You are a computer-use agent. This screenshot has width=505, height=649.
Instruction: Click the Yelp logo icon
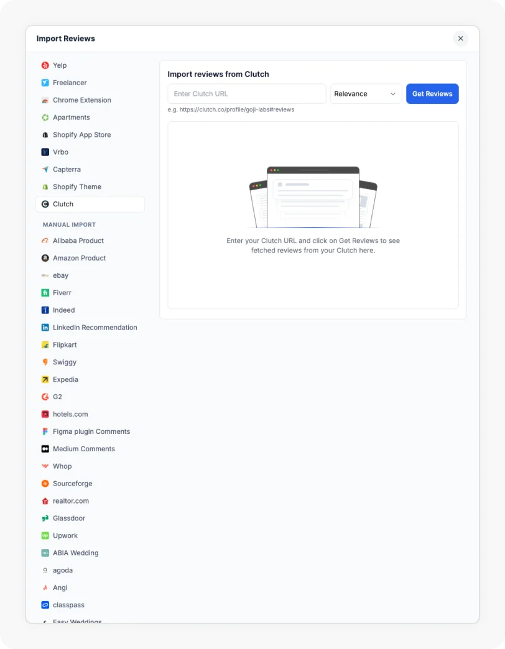[x=45, y=65]
